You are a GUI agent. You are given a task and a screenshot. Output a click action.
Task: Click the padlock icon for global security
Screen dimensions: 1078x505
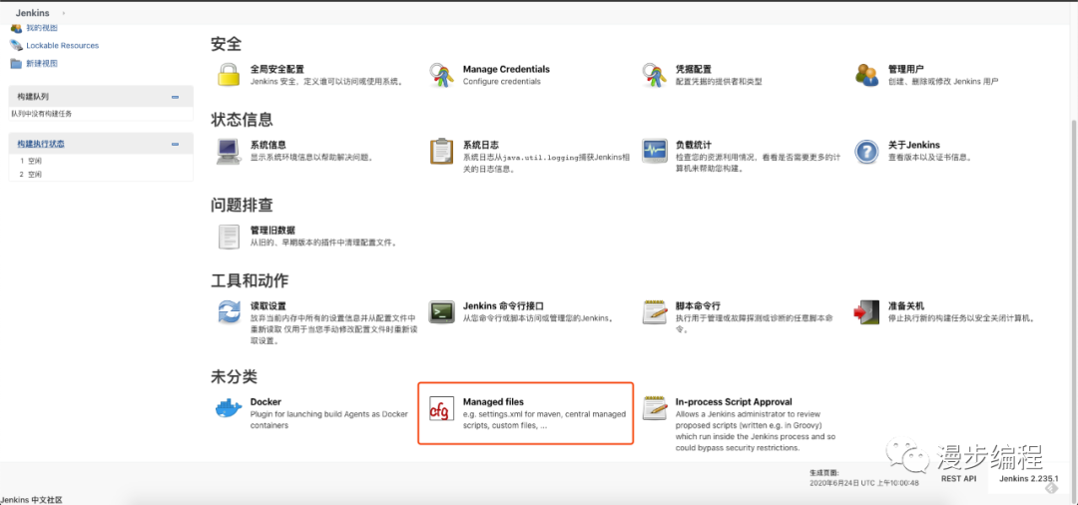pos(229,75)
